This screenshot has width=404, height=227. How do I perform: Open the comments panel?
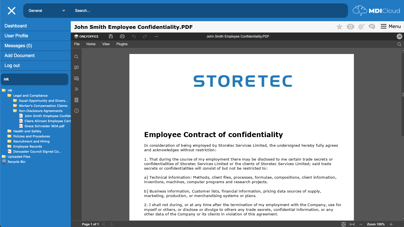tap(76, 67)
